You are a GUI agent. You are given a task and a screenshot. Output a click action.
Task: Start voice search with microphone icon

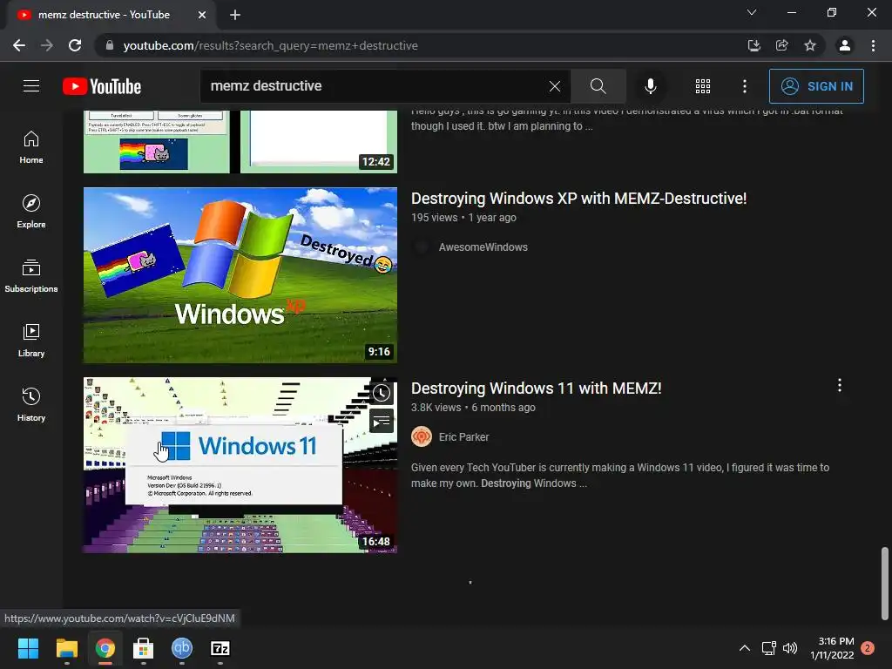650,86
